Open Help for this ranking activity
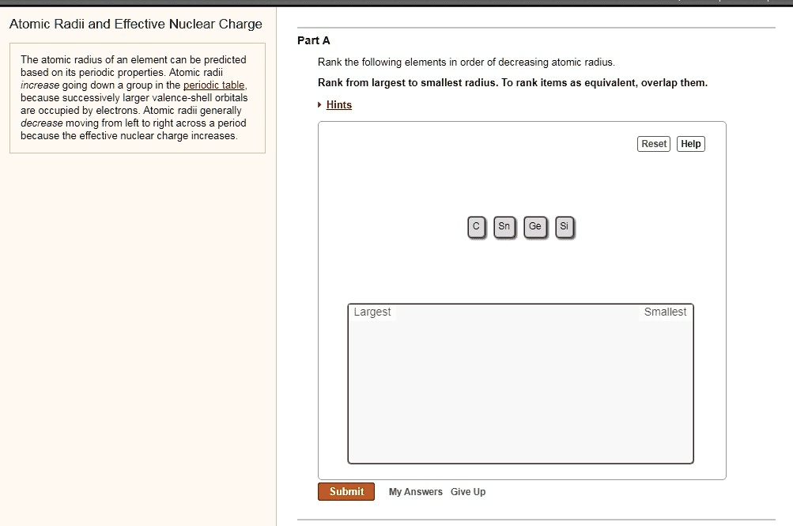The height and width of the screenshot is (526, 793). tap(690, 143)
